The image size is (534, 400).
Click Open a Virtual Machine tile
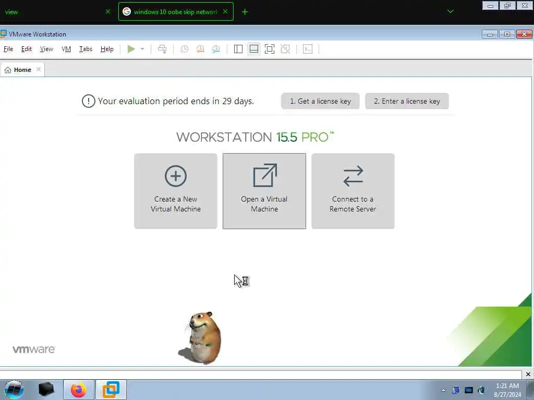[x=264, y=191]
